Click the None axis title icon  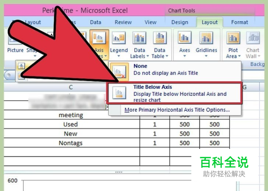pos(119,71)
